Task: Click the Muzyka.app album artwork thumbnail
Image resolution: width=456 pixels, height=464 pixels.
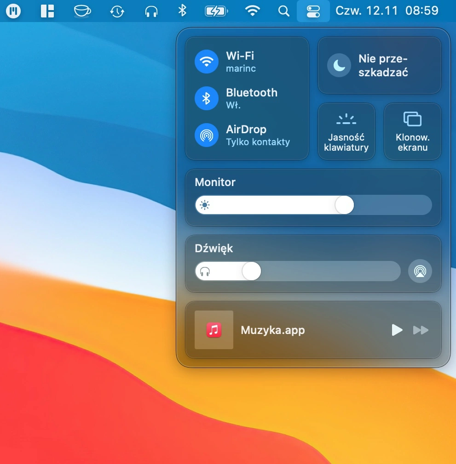Action: 214,330
